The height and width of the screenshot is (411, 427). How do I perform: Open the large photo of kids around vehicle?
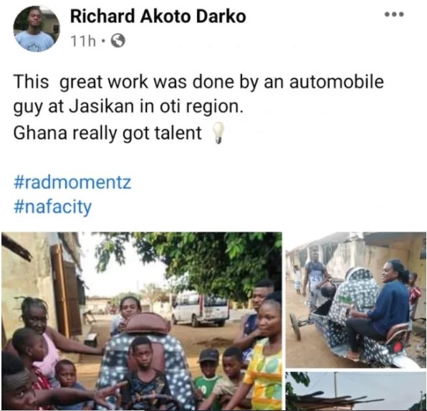coord(142,321)
